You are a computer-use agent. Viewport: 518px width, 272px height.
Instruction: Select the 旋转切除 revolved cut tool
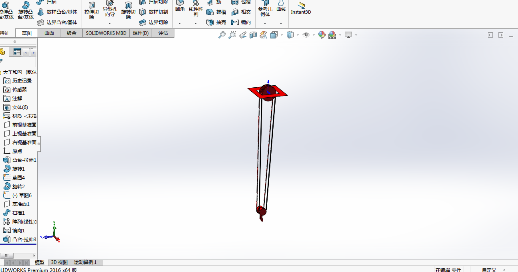[128, 10]
